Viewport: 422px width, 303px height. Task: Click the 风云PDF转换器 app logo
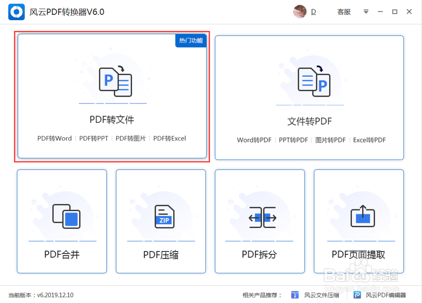point(16,12)
